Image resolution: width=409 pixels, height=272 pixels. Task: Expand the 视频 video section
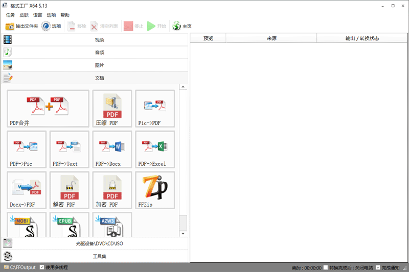tap(95, 40)
